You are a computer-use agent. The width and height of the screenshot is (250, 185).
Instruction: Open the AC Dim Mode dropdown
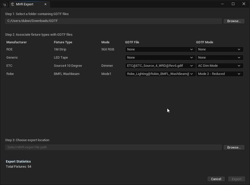coord(219,66)
